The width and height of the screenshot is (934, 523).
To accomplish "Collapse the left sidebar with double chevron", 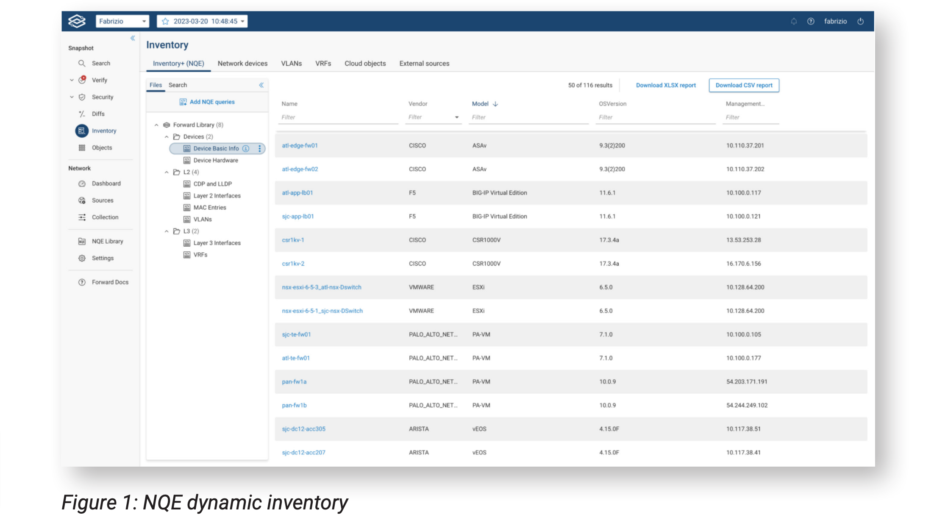I will tap(133, 38).
